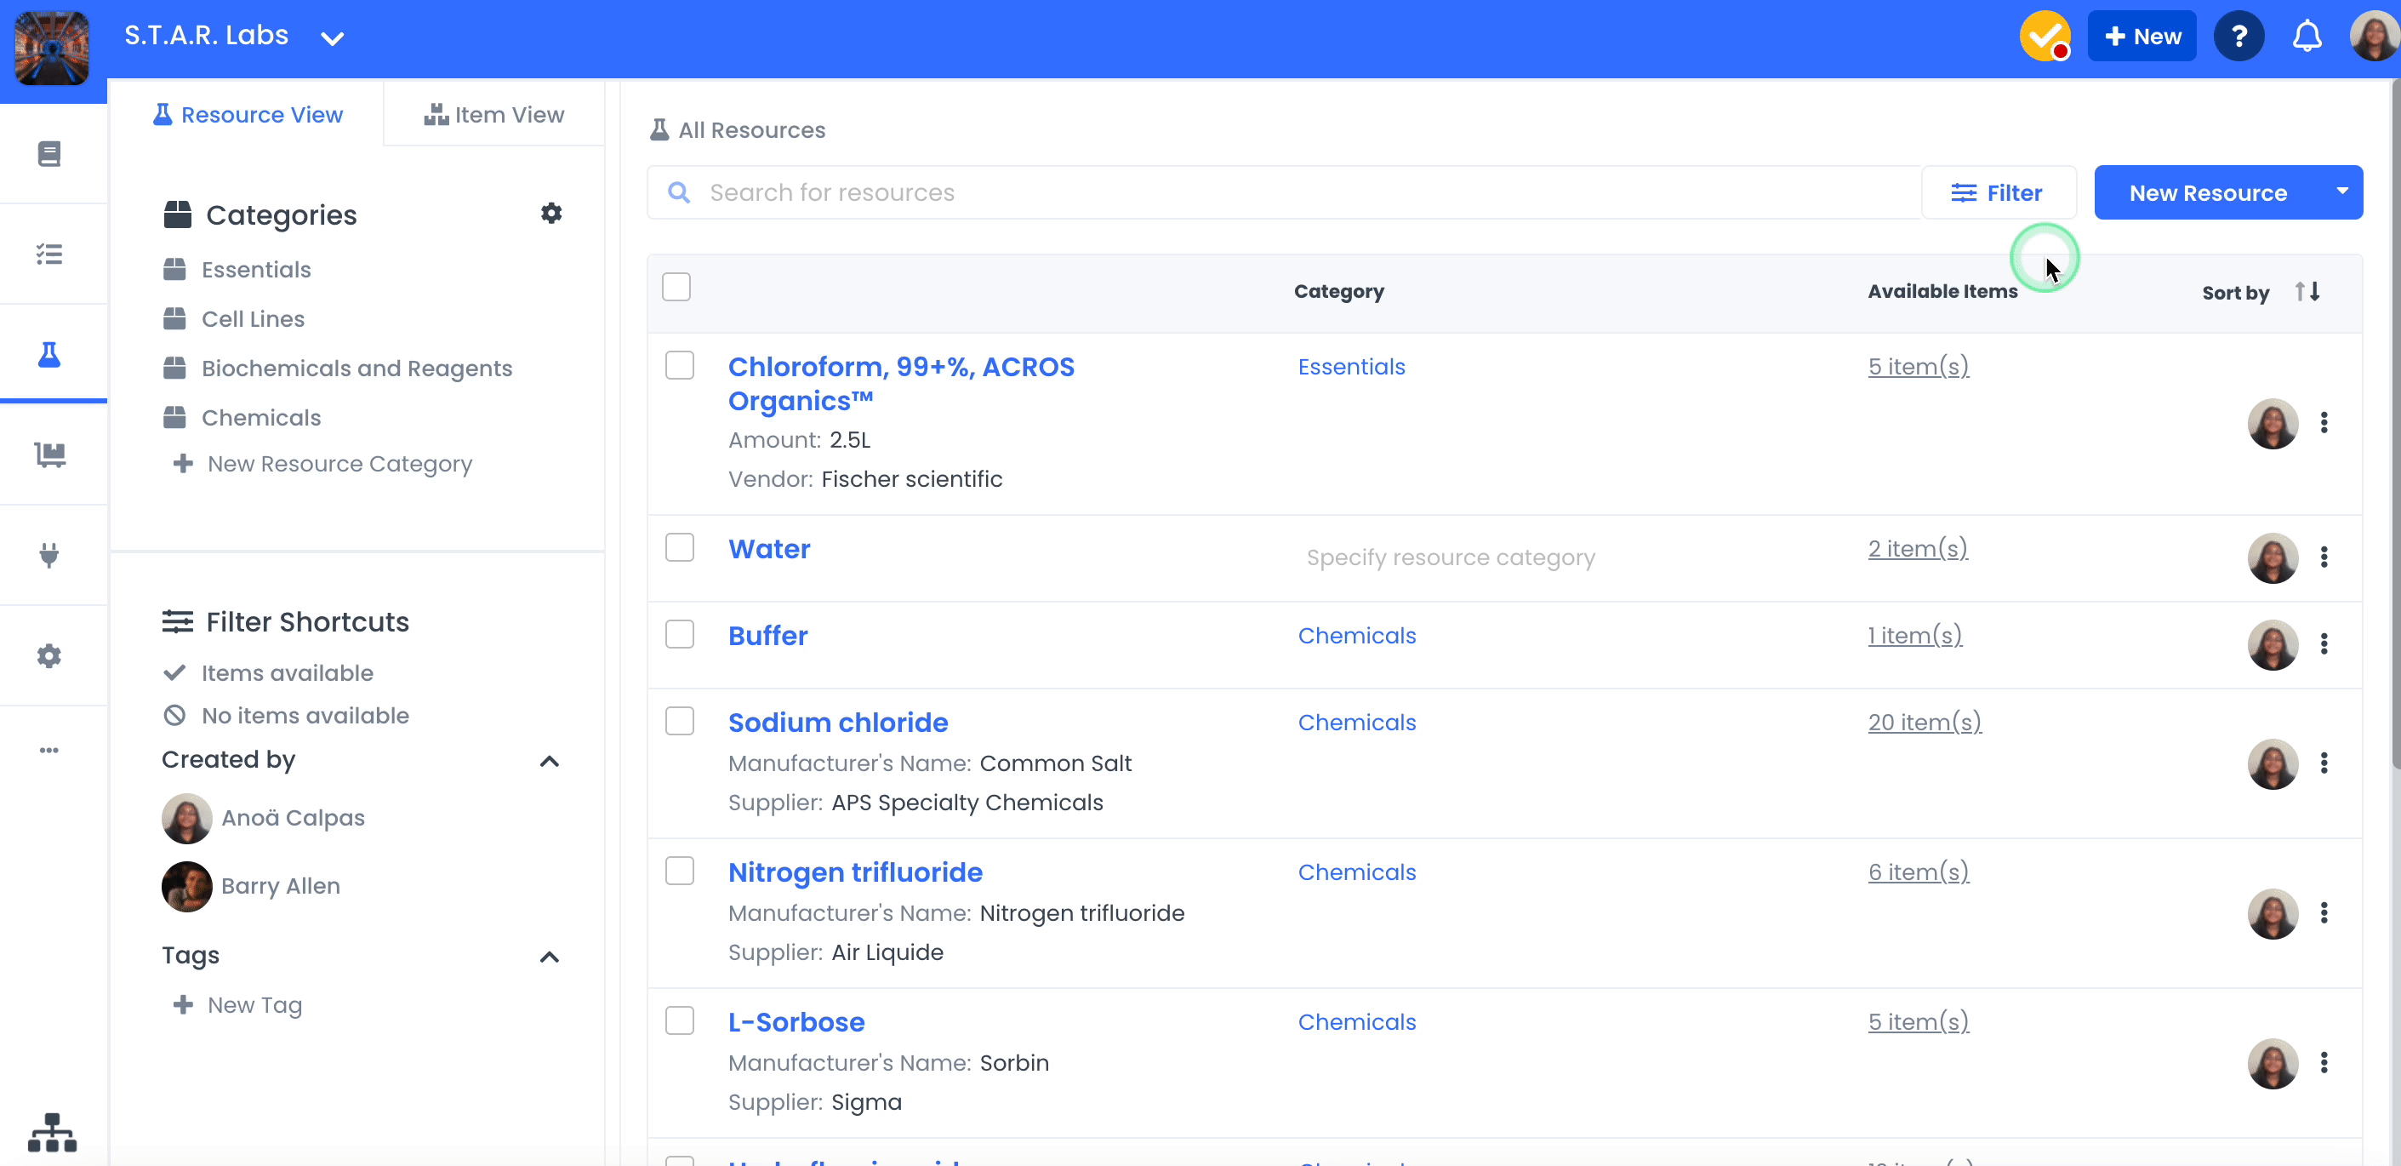Open Categories settings gear

pos(550,214)
